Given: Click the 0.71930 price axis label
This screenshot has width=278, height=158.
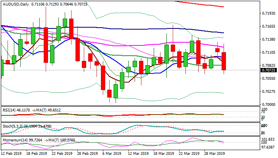Looking at the screenshot, I should tap(268, 13).
